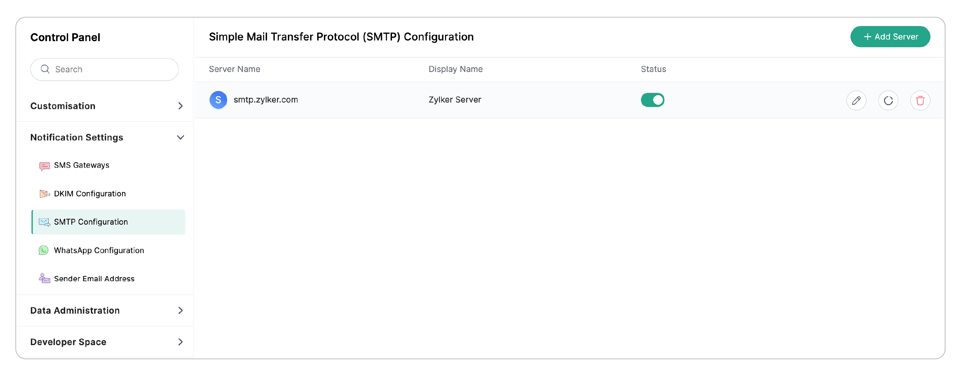Expand the Data Administration section
The width and height of the screenshot is (961, 376).
[180, 310]
